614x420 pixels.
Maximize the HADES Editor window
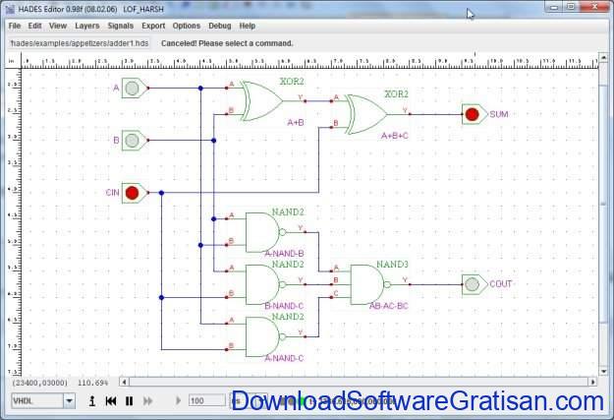[571, 7]
